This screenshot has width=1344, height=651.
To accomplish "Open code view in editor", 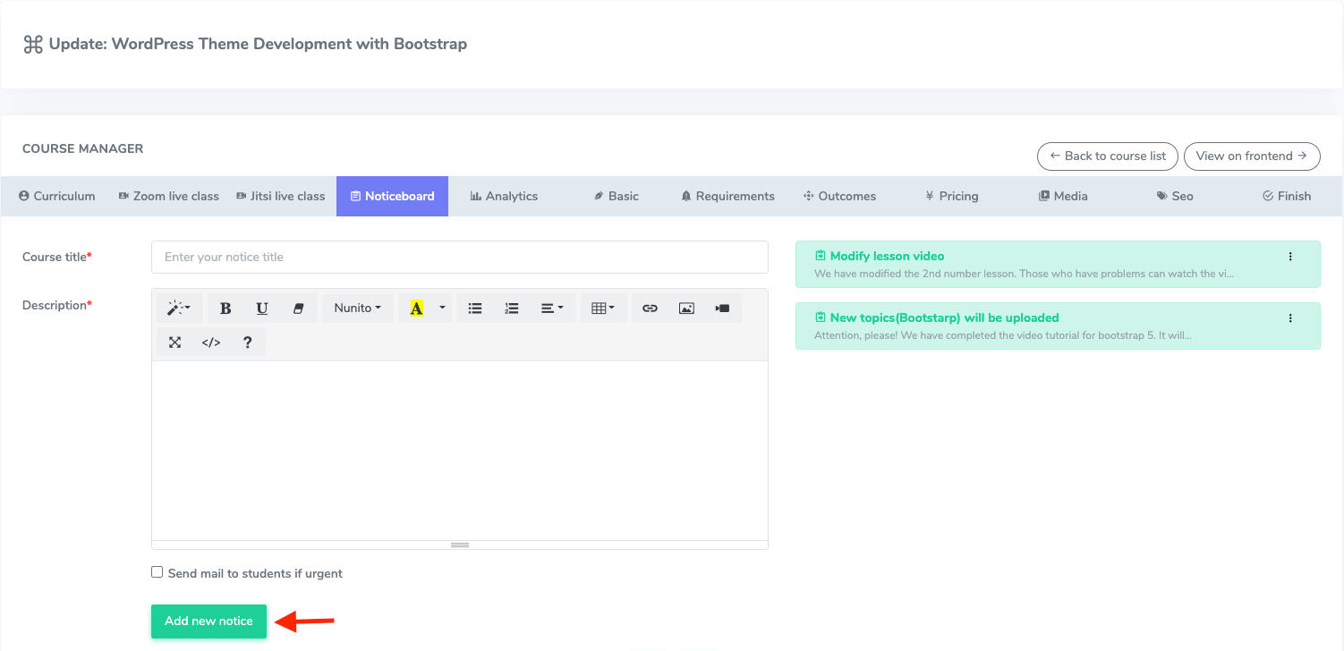I will (211, 342).
